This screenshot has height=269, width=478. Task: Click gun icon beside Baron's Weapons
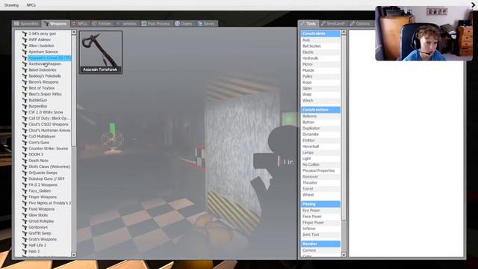(25, 82)
